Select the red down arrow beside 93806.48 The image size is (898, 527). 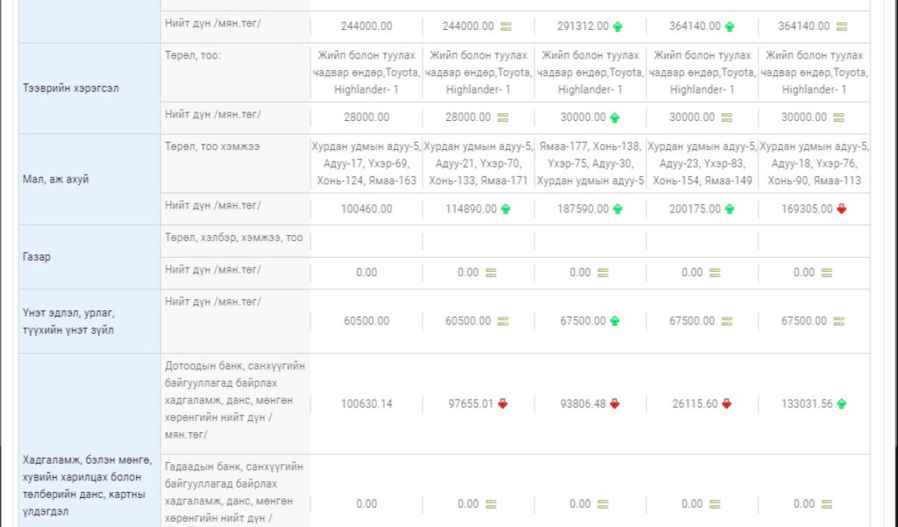(615, 403)
